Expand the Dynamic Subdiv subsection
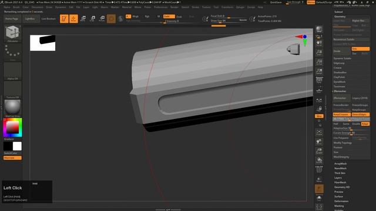 [x=342, y=59]
